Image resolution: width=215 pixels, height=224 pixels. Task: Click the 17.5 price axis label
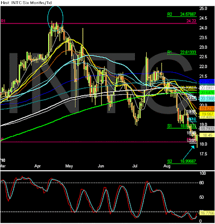click(203, 154)
